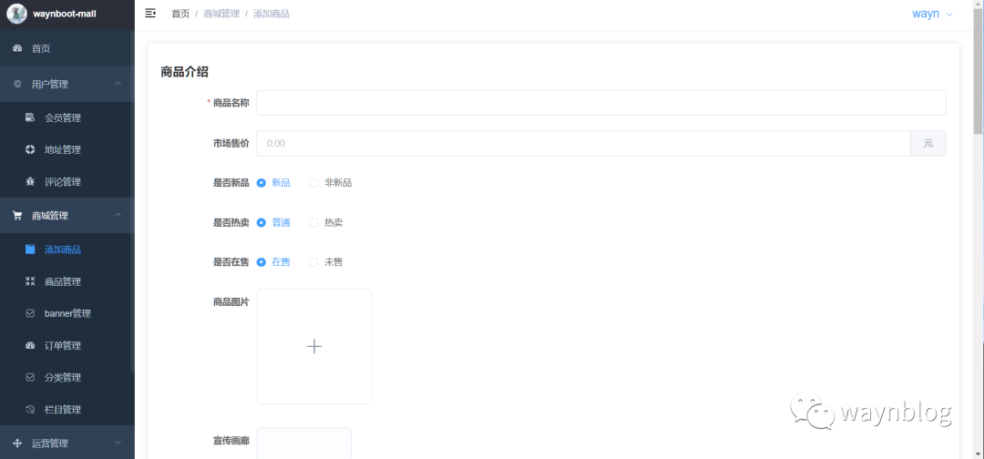984x459 pixels.
Task: Click the 用户管理 icon in sidebar
Action: pos(17,84)
